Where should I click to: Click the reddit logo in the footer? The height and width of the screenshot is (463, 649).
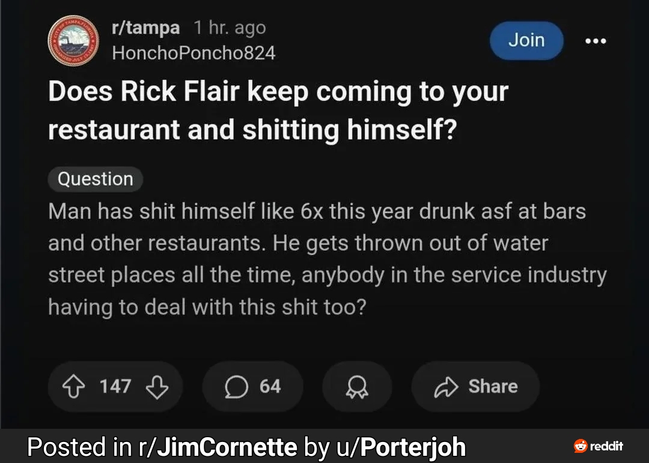pyautogui.click(x=598, y=446)
